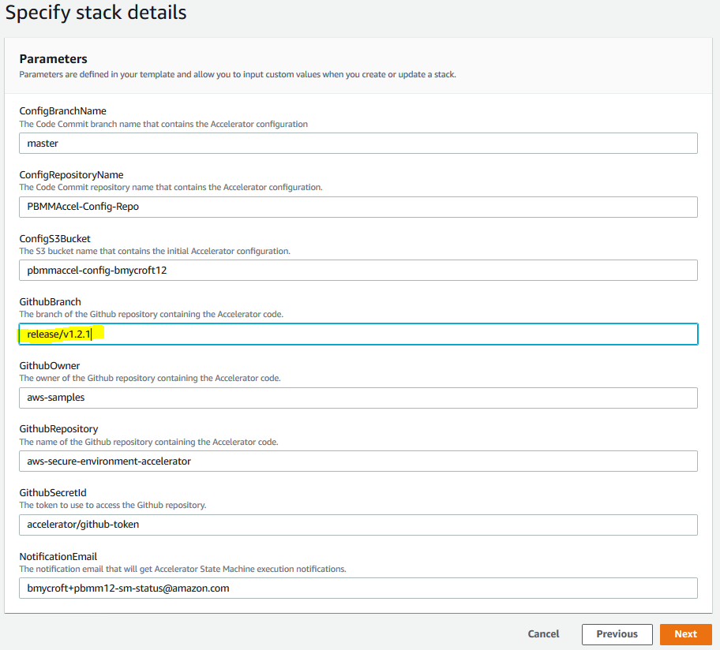Viewport: 720px width, 650px height.
Task: Focus the ConfigRepositoryName text field
Action: coord(358,207)
